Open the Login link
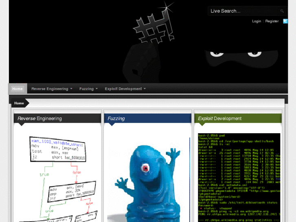 coord(257,21)
